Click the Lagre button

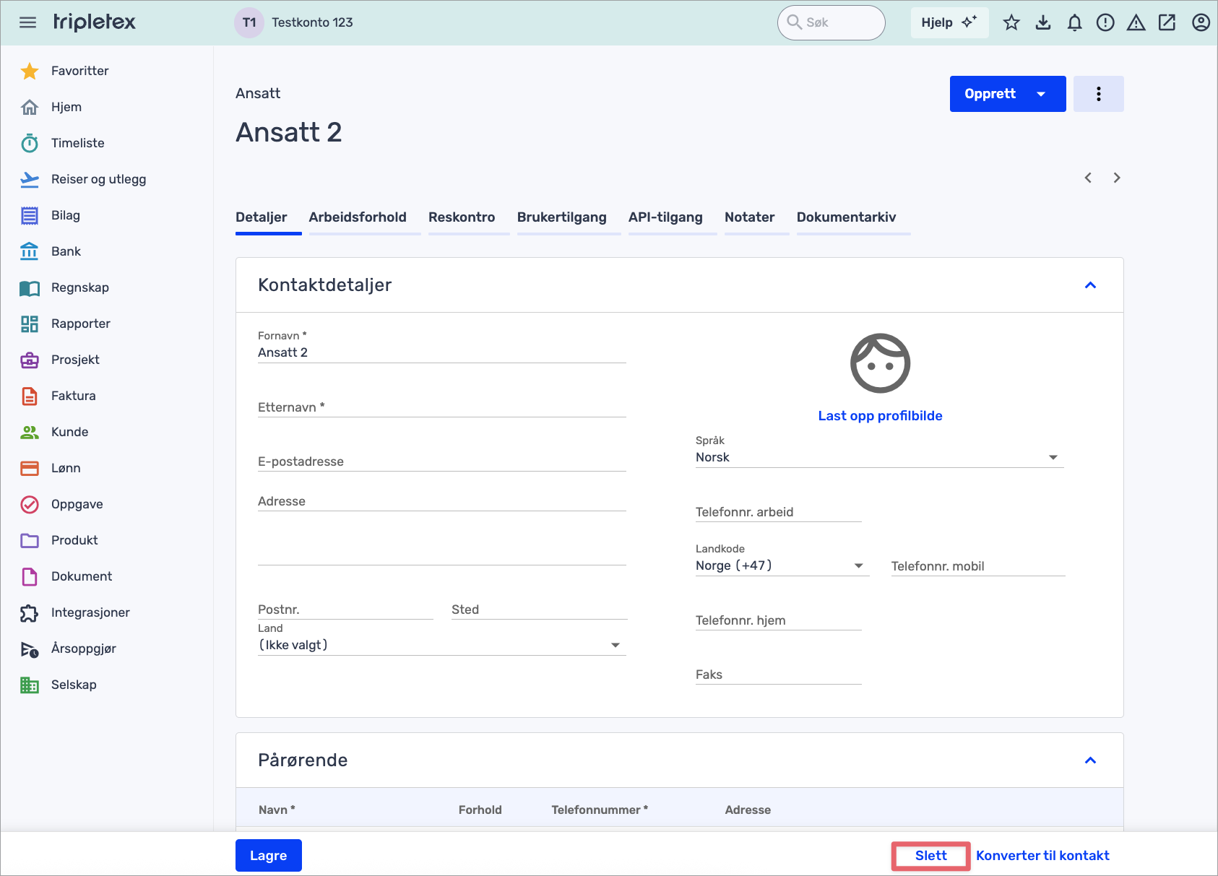tap(268, 856)
